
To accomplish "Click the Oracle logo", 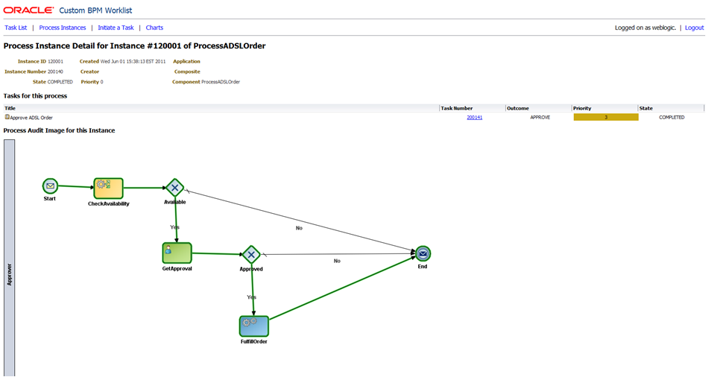I will [x=28, y=10].
